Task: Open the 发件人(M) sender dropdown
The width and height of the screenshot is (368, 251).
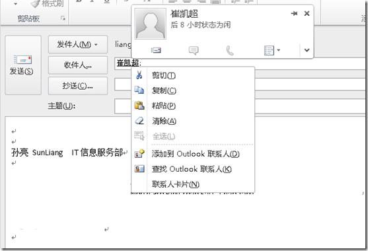Action: (x=78, y=44)
